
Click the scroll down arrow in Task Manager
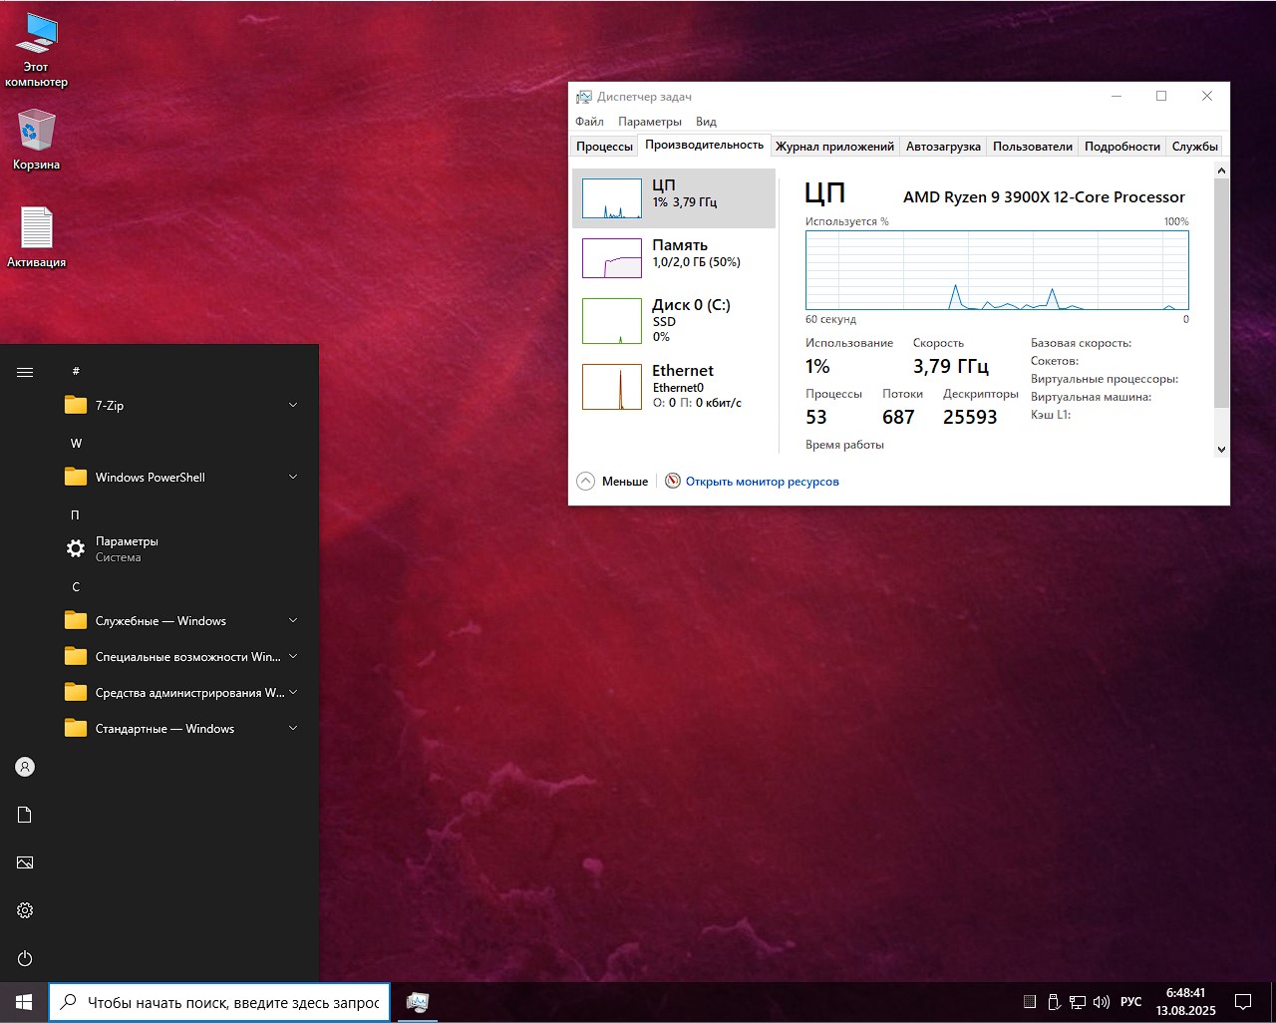(1221, 450)
